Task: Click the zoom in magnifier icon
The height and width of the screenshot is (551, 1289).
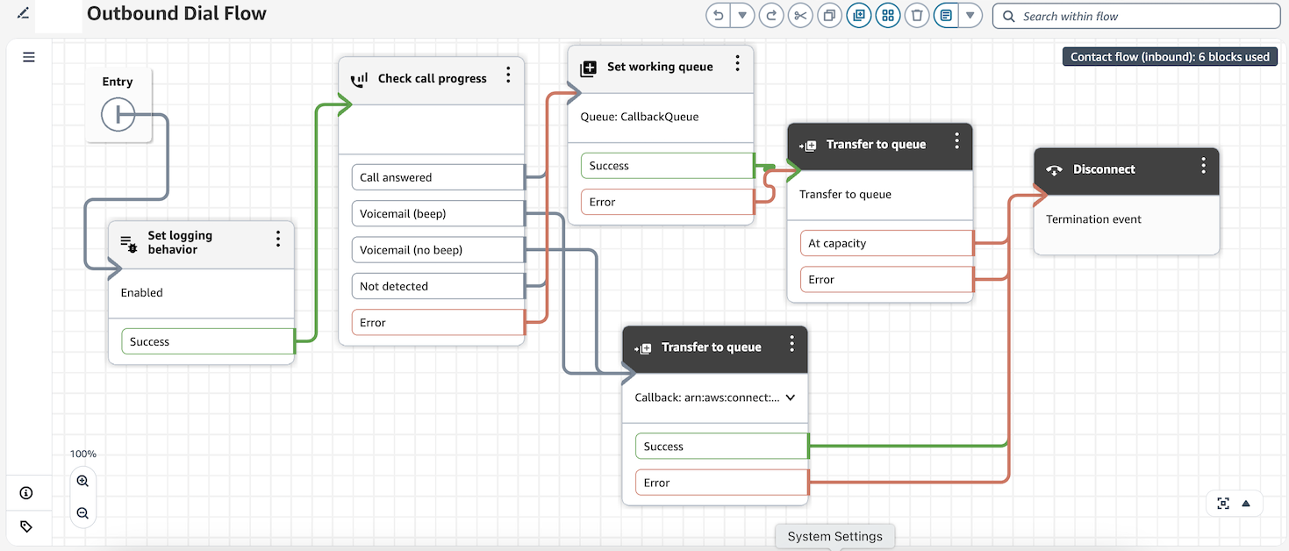Action: point(82,481)
